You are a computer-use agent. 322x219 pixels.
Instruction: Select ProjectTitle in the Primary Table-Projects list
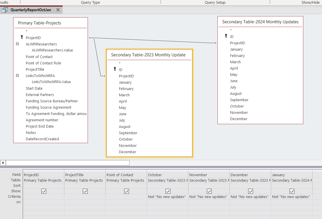(35, 70)
